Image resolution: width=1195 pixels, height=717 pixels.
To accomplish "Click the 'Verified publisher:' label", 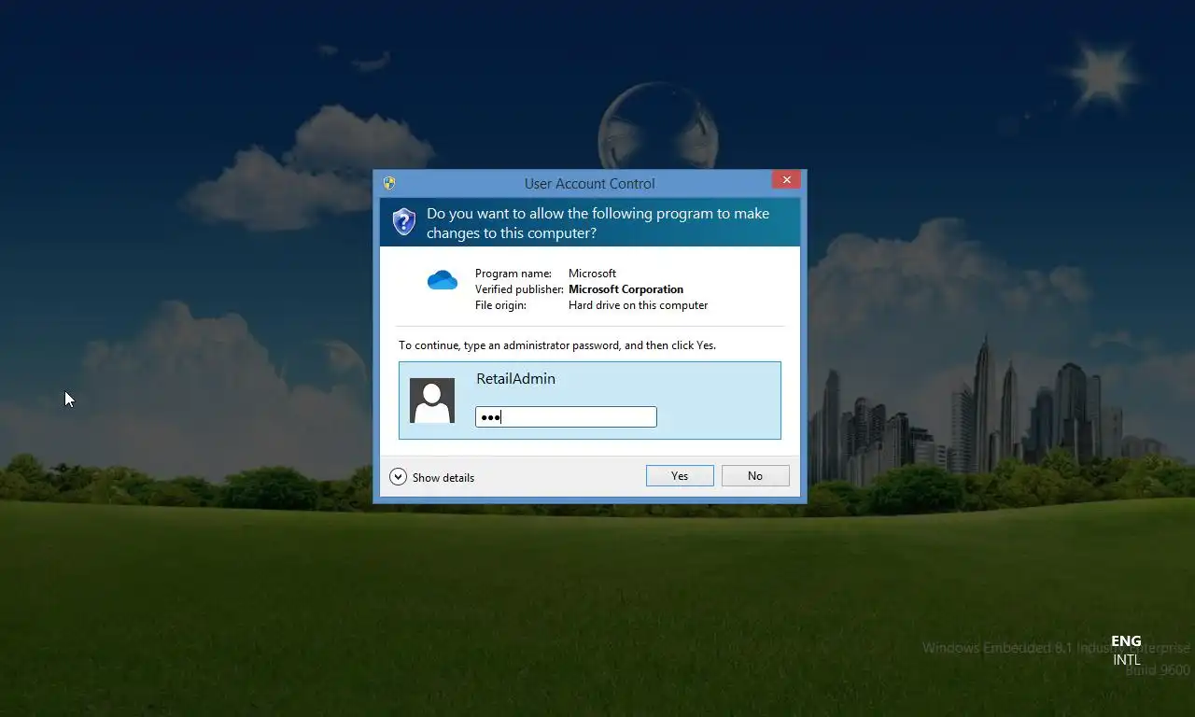I will (518, 289).
